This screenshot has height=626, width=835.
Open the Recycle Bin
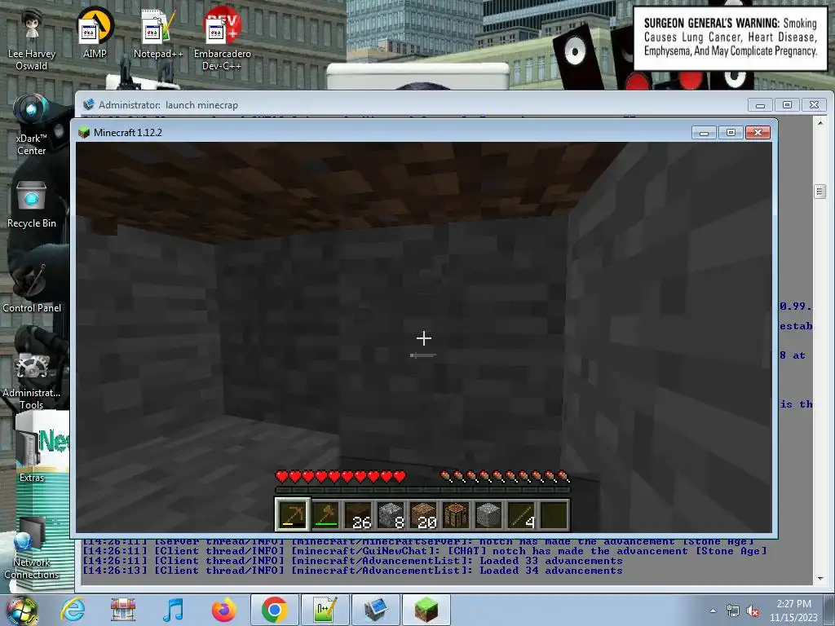[x=32, y=205]
